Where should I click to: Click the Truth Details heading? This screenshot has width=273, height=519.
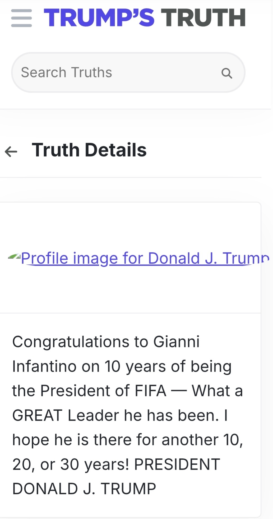pyautogui.click(x=89, y=150)
